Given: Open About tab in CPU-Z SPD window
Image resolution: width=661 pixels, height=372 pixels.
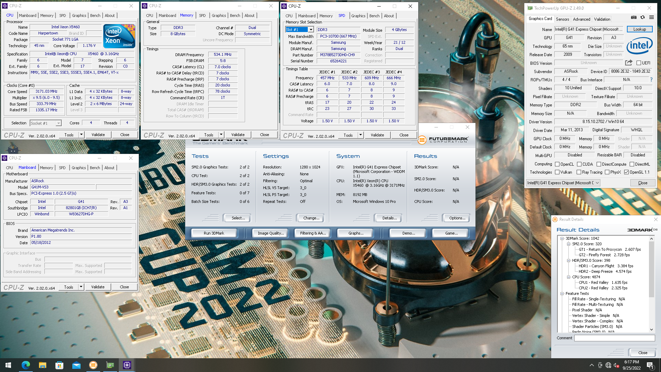Looking at the screenshot, I should (389, 16).
